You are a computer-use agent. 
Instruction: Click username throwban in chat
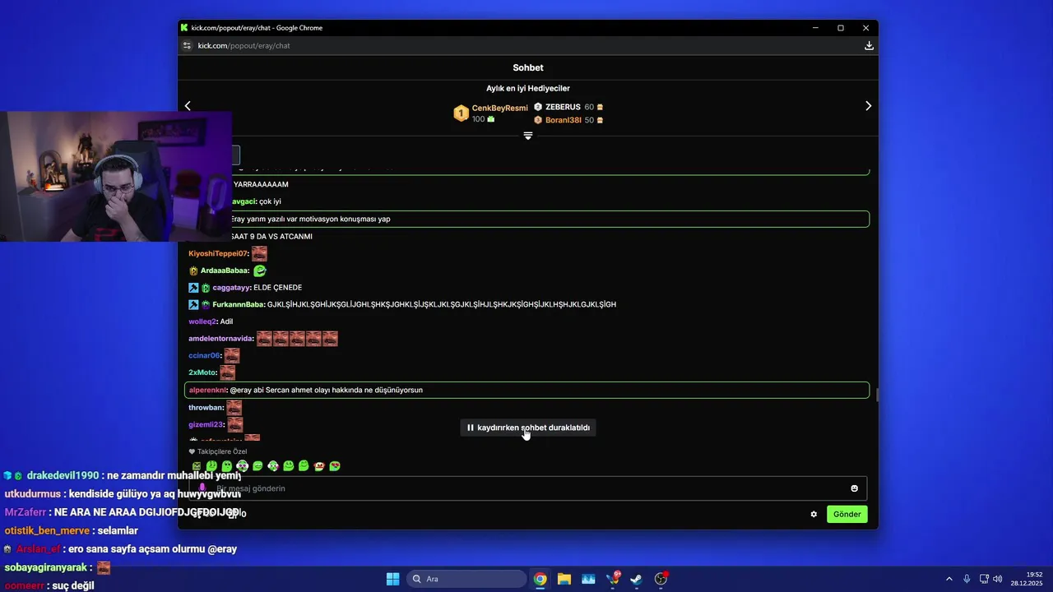tap(206, 408)
